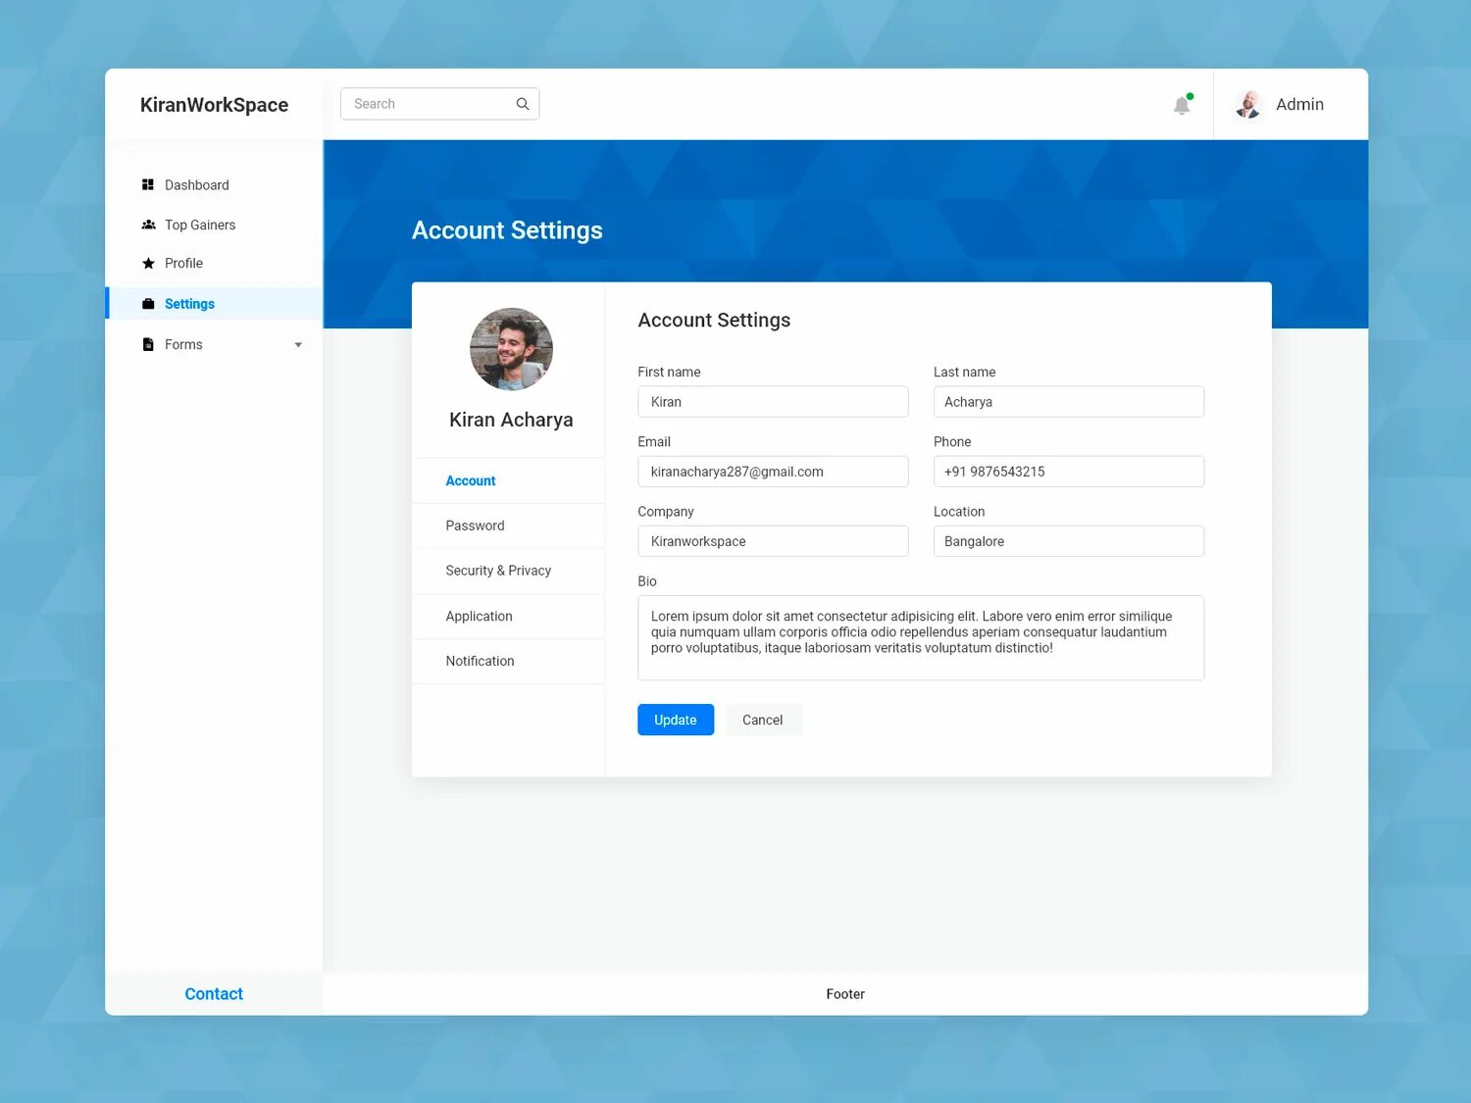Click the First name field

pyautogui.click(x=773, y=402)
